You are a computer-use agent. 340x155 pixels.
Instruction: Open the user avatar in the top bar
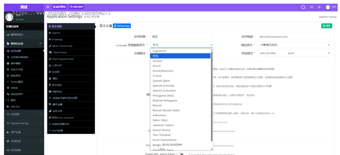pos(328,7)
